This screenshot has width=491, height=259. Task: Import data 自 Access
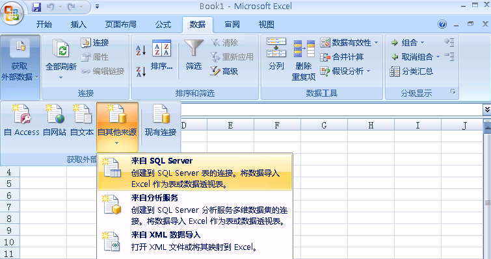point(21,121)
